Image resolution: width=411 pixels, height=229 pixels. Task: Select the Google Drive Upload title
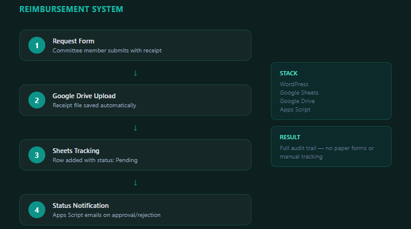[x=84, y=96]
